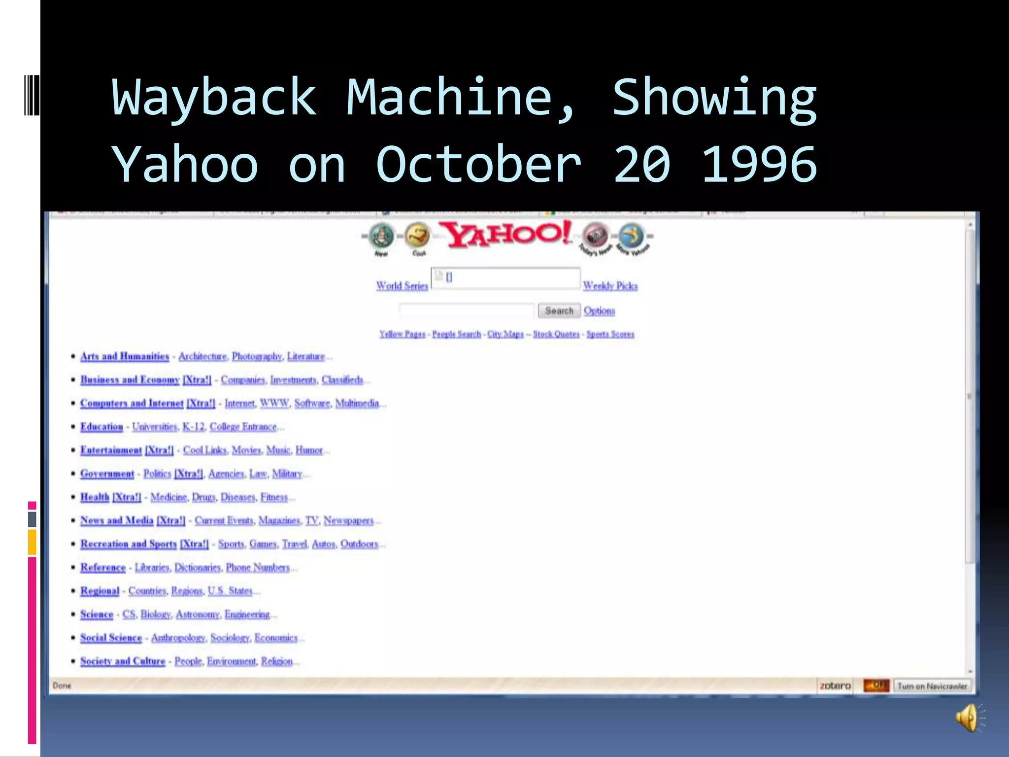1009x757 pixels.
Task: Open the search Options link
Action: 599,310
